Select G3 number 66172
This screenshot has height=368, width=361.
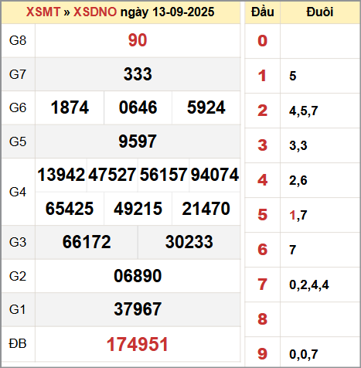point(87,242)
